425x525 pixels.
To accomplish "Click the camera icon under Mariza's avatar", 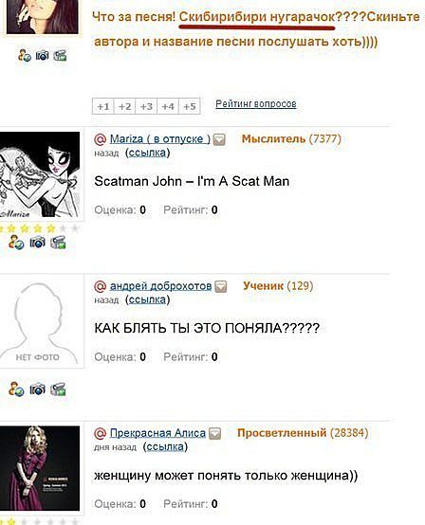I will (x=37, y=242).
